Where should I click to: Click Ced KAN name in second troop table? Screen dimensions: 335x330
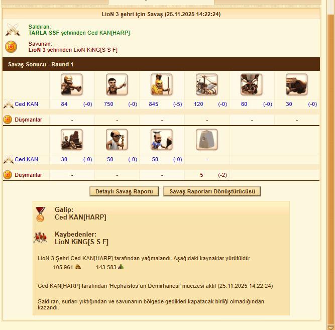26,159
